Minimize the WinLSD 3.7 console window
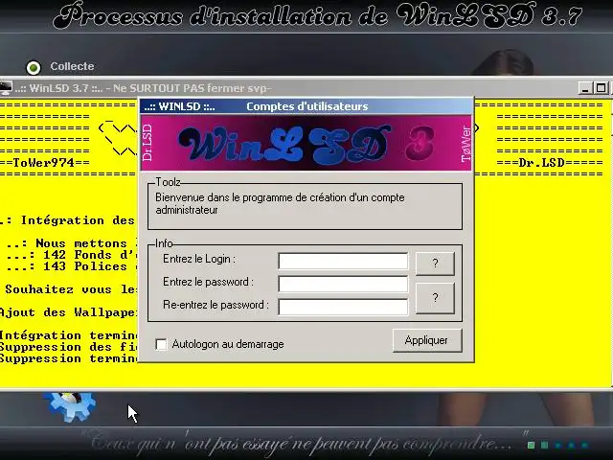This screenshot has height=460, width=613. tap(585, 88)
